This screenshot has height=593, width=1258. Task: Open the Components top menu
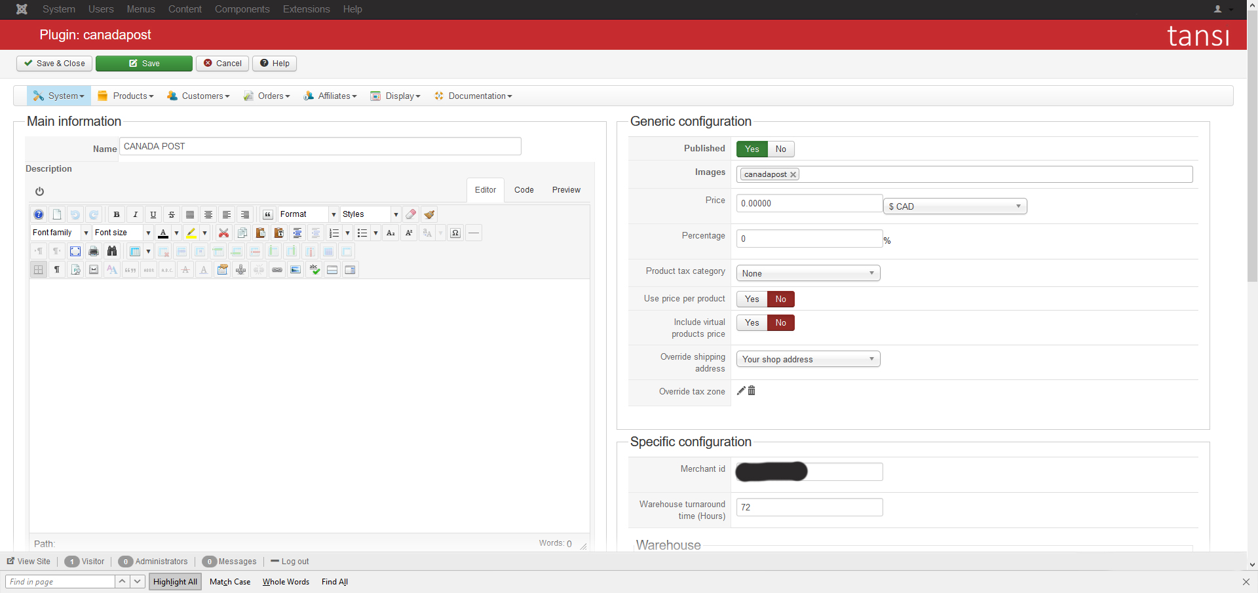tap(242, 9)
